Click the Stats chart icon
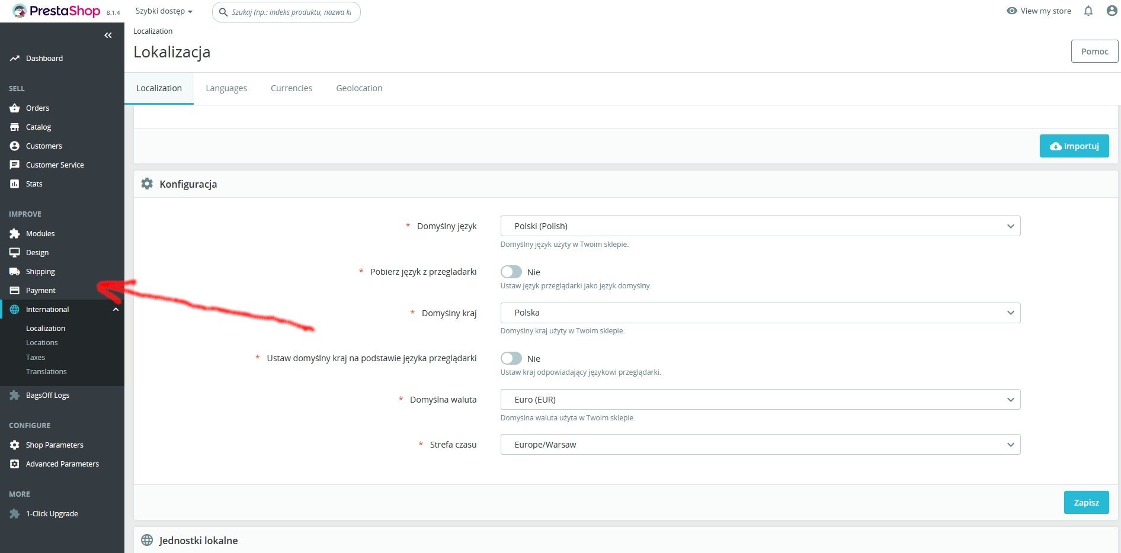Screen dimensions: 1121x553 tap(15, 184)
